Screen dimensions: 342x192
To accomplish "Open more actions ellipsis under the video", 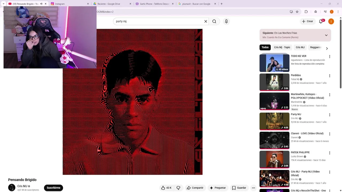I will tap(253, 188).
